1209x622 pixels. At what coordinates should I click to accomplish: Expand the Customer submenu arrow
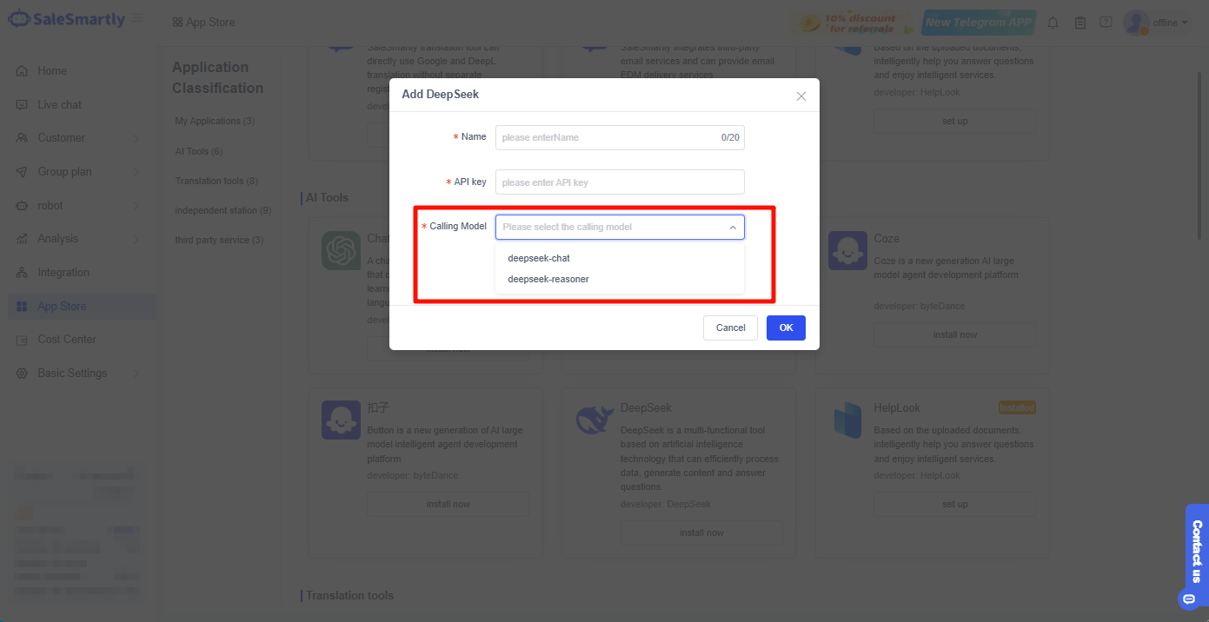(136, 138)
